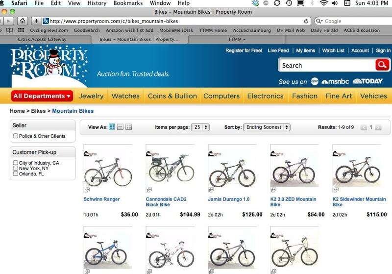Switch to grid view icon
392x274 pixels.
tap(112, 127)
